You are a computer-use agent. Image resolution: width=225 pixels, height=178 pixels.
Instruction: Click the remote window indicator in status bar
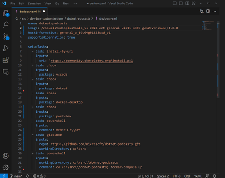point(4,176)
